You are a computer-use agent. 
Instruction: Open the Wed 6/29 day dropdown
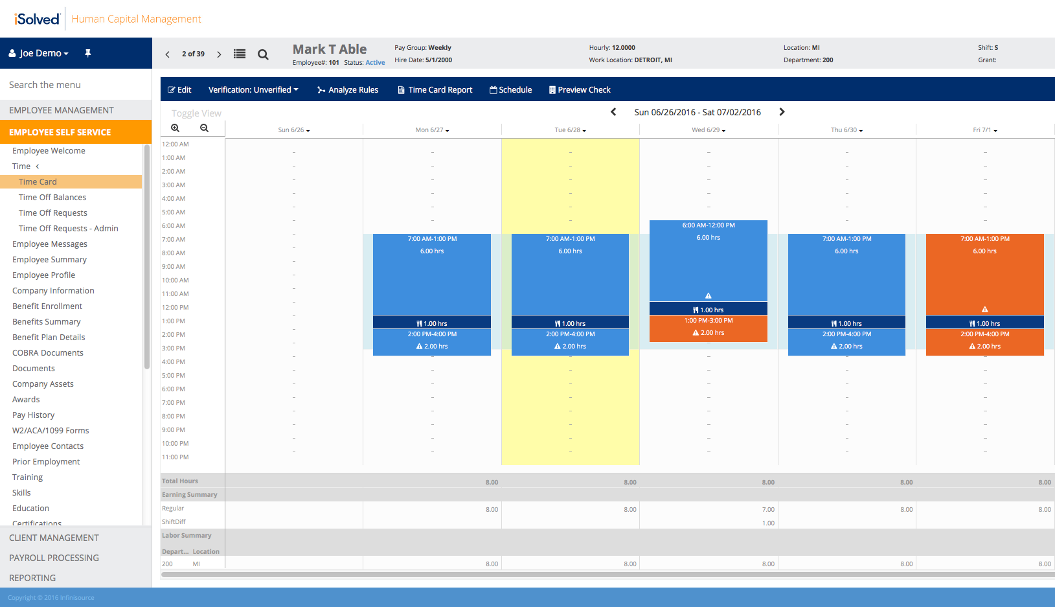click(709, 130)
